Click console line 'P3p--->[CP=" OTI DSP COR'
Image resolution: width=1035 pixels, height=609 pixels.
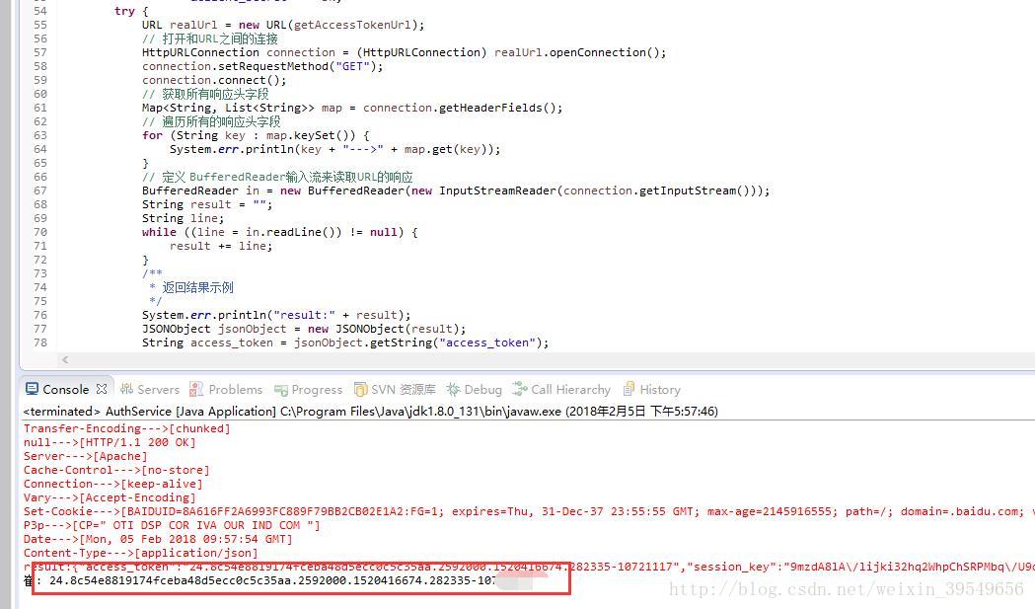coord(172,526)
